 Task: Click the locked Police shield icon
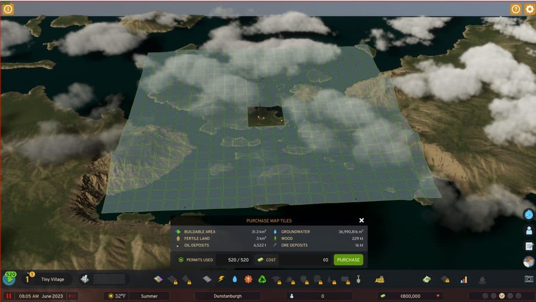pyautogui.click(x=304, y=279)
